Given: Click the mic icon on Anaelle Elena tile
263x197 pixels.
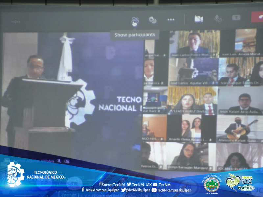Looking at the screenshot, I should 210,139.
